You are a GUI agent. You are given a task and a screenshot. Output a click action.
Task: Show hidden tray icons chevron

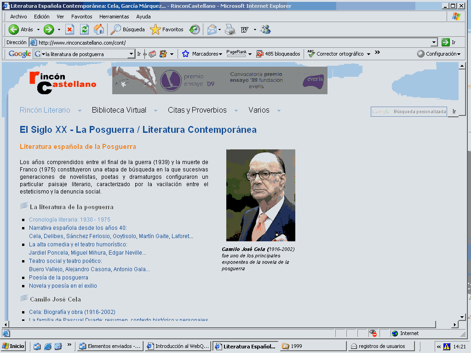pos(439,347)
